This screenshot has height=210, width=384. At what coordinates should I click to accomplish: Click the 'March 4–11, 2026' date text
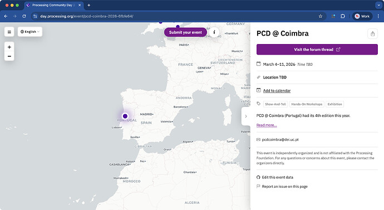click(279, 64)
